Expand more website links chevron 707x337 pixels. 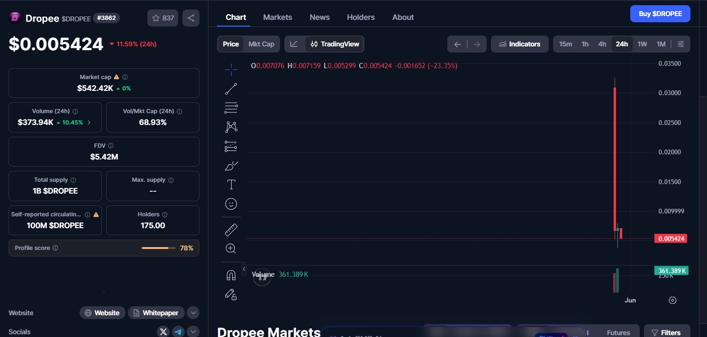[x=193, y=313]
